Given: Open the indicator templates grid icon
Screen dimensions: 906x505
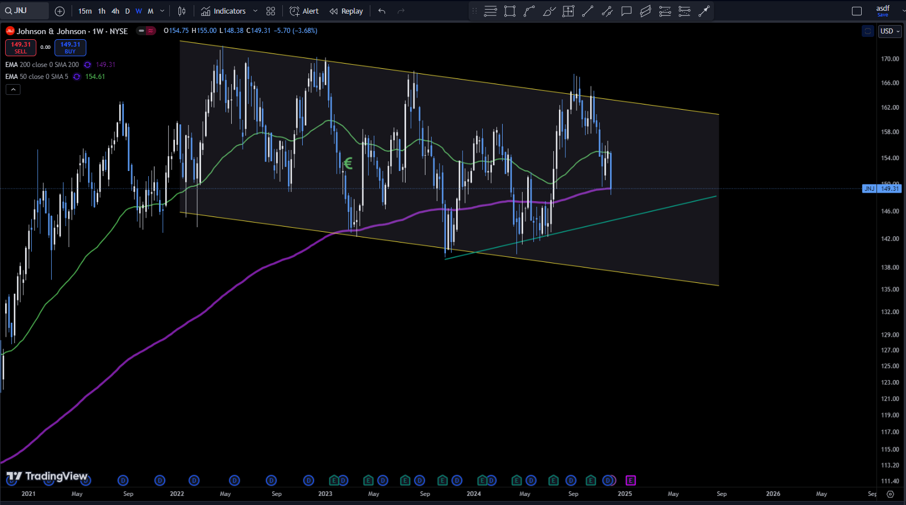Looking at the screenshot, I should tap(271, 11).
